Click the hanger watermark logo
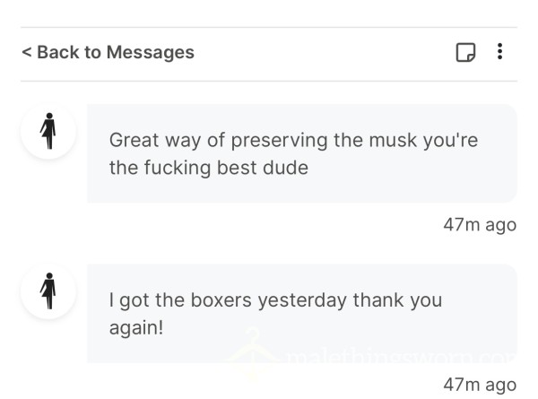 253,353
